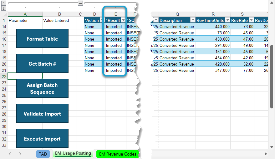Click RevTimeUnits value 440.000
275x159 pixels.
coord(213,27)
